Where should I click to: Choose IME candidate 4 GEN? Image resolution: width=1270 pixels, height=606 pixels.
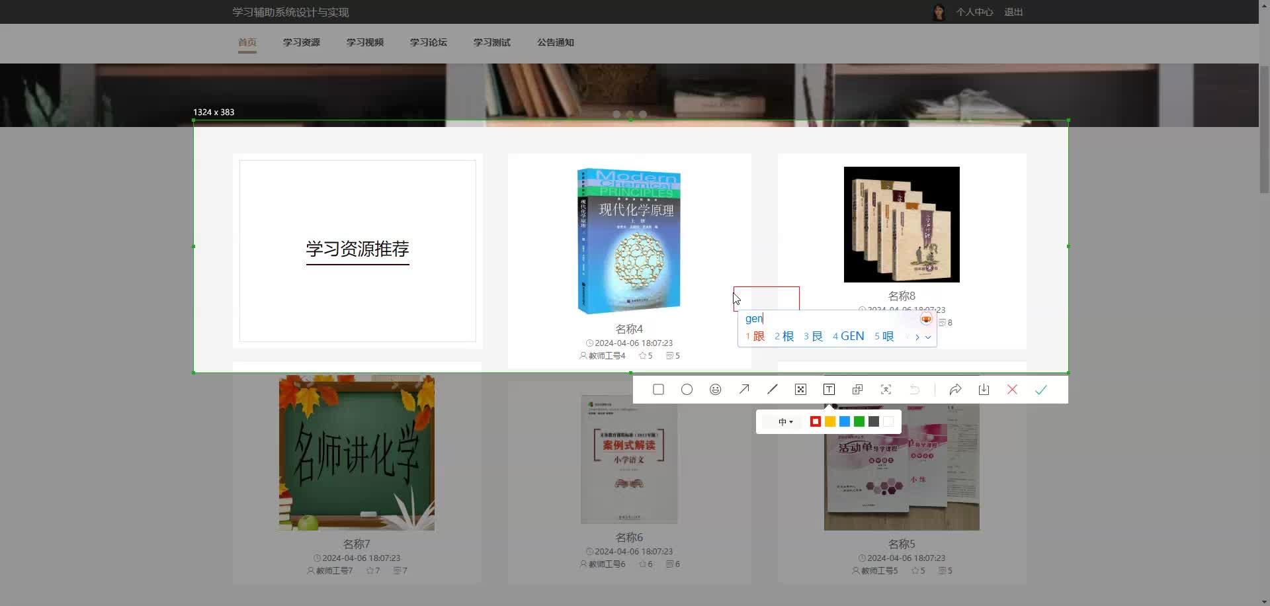(x=849, y=336)
